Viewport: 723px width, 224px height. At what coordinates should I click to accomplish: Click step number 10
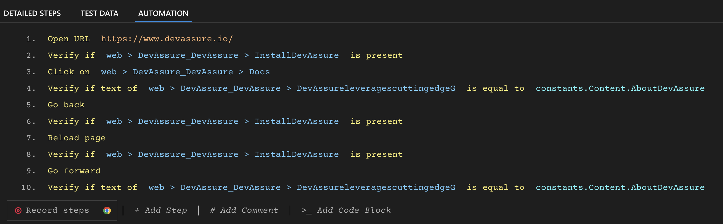tap(28, 187)
